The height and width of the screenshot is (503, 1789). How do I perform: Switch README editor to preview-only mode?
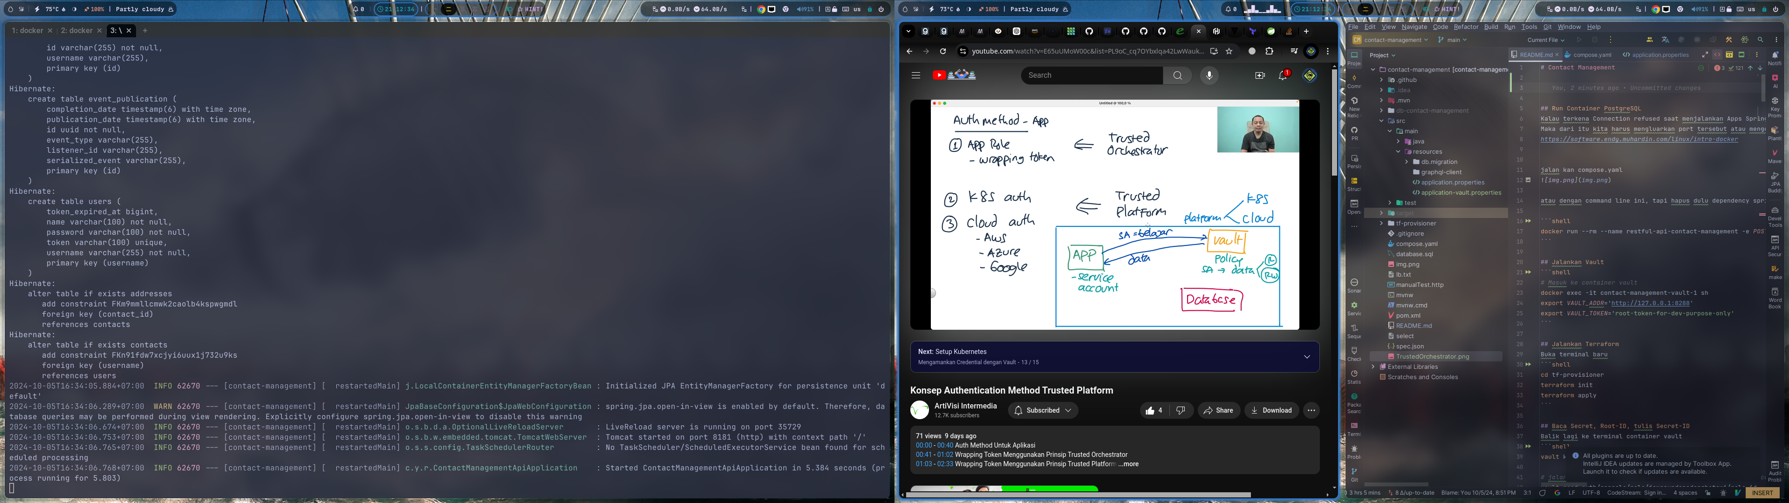click(x=1741, y=55)
